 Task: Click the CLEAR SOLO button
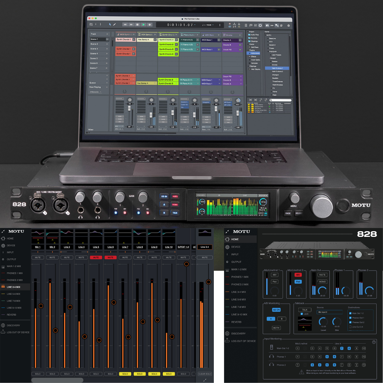point(205,374)
